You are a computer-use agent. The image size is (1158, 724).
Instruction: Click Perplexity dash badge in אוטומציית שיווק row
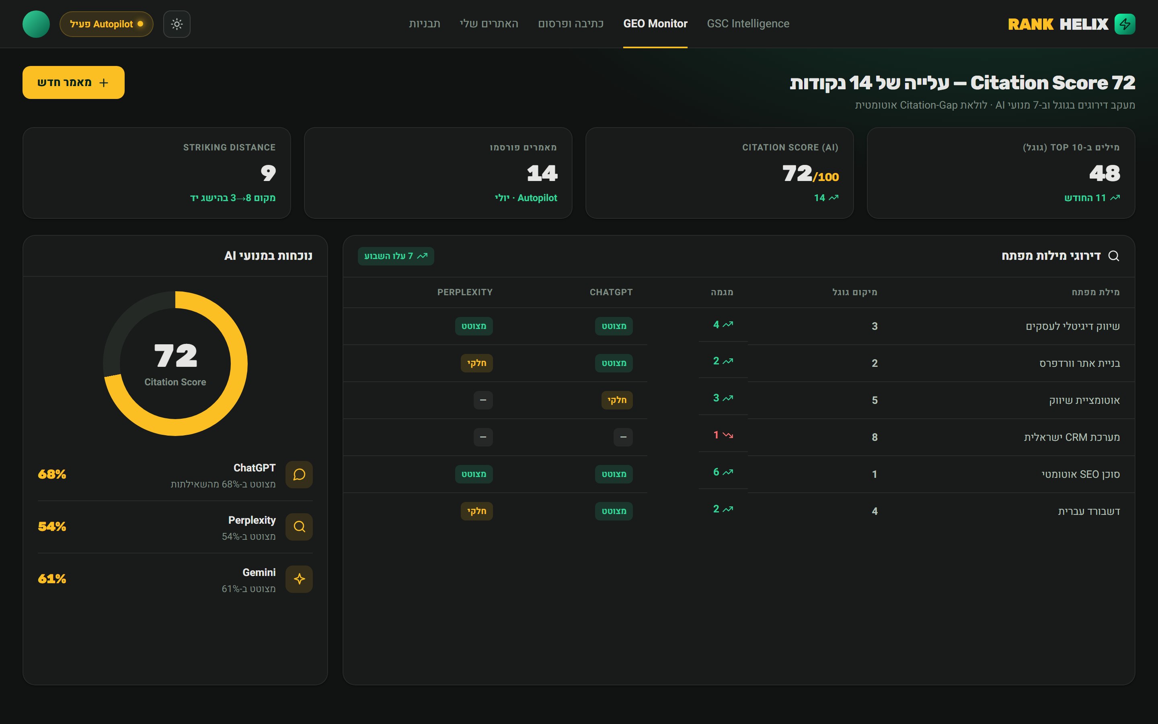click(x=483, y=400)
